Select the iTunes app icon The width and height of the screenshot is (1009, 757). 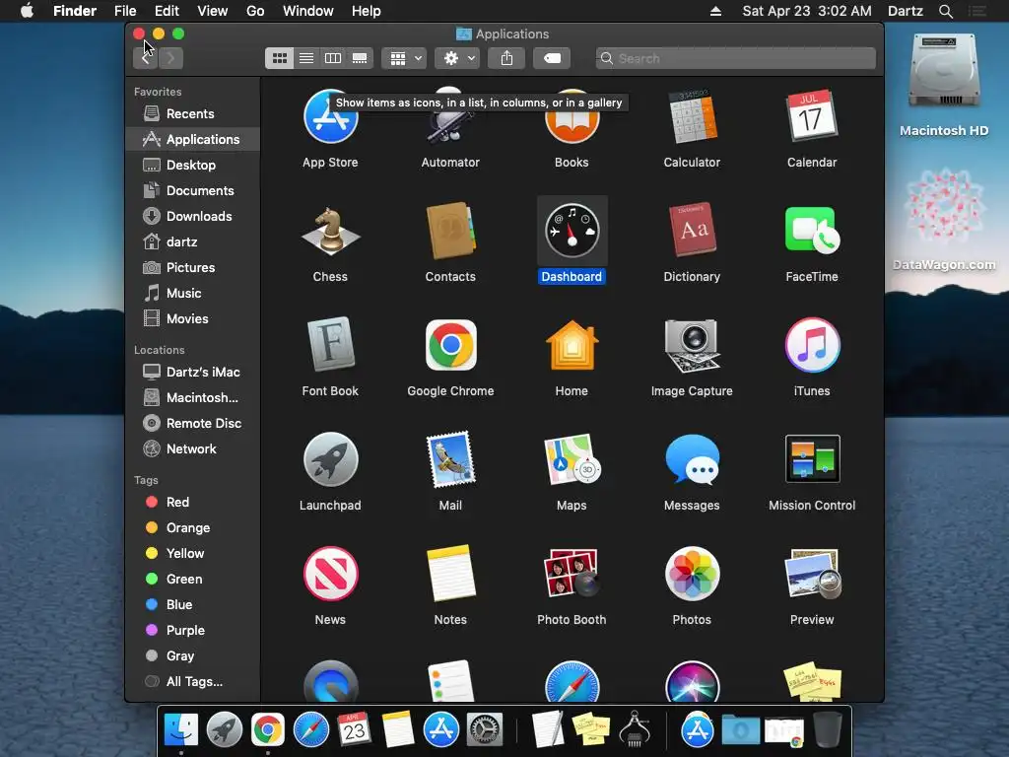coord(812,345)
